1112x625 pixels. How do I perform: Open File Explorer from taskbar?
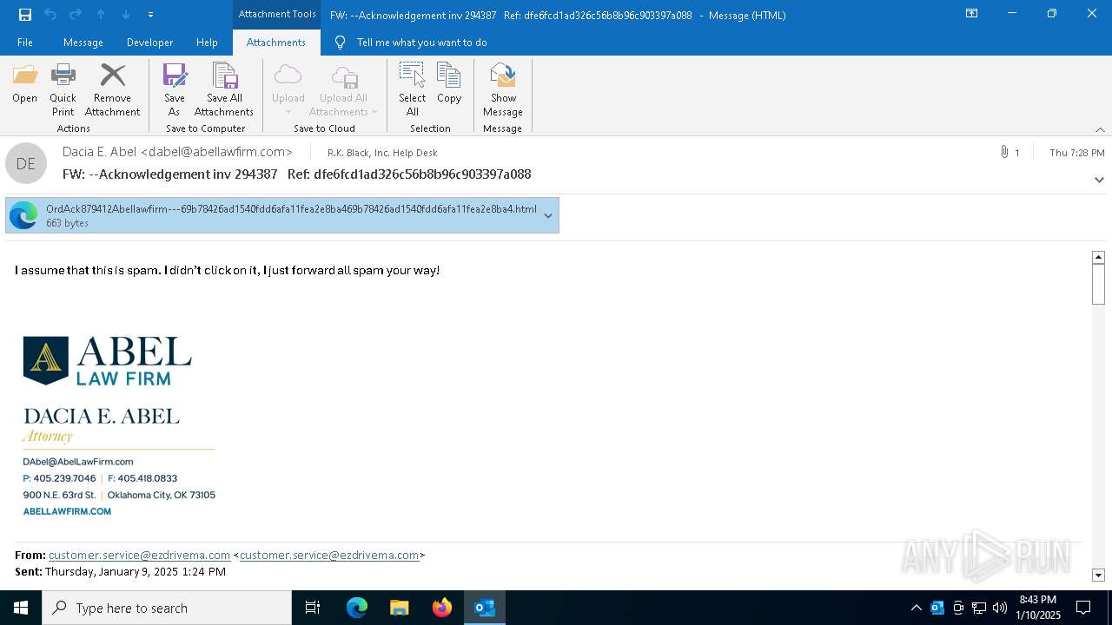[x=400, y=608]
